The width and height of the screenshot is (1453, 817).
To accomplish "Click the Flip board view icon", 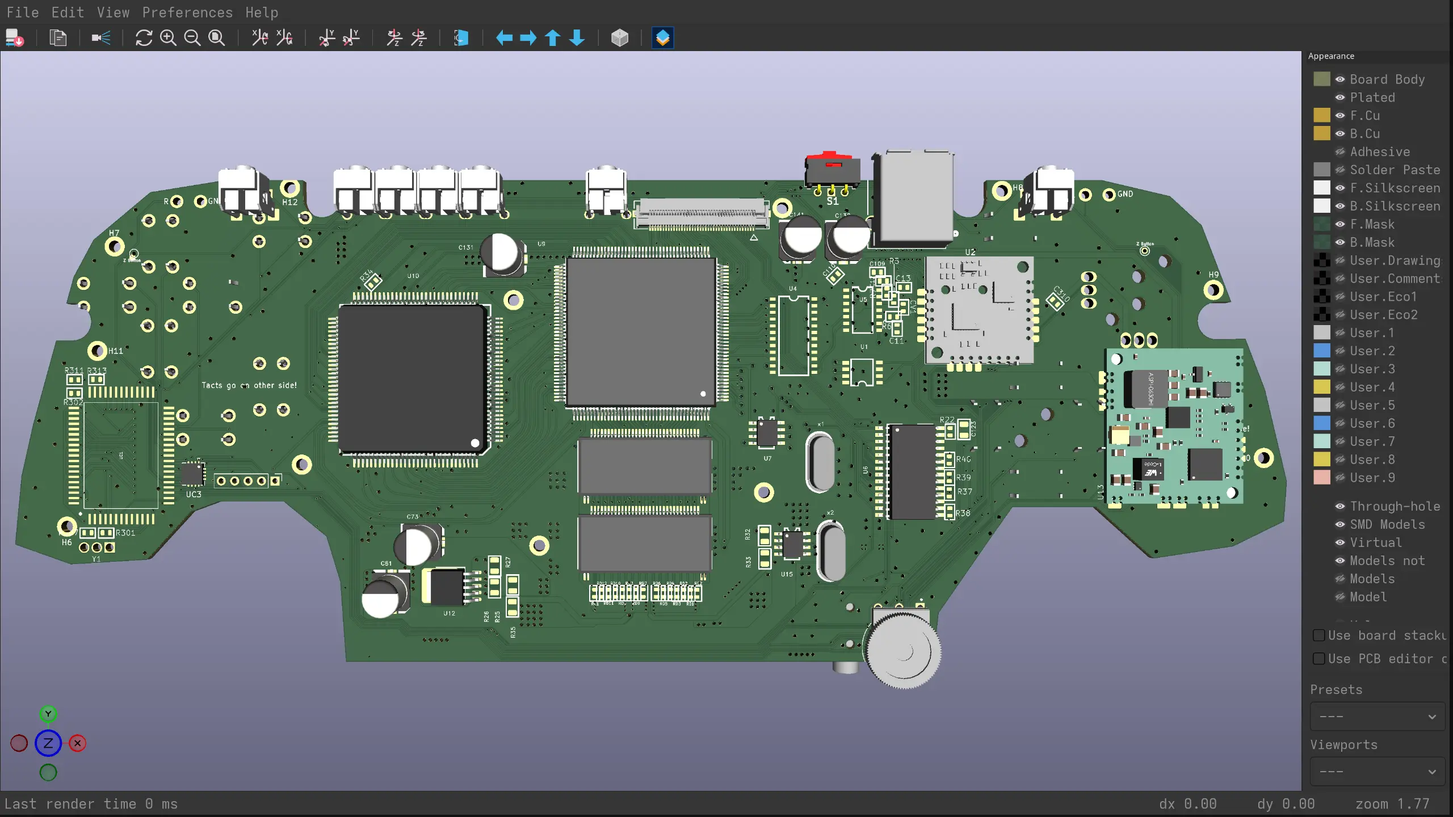I will (461, 38).
